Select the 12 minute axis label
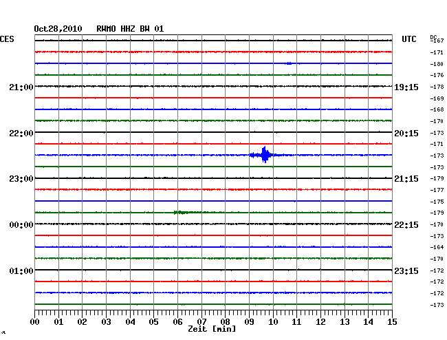The height and width of the screenshot is (340, 447). pos(320,322)
